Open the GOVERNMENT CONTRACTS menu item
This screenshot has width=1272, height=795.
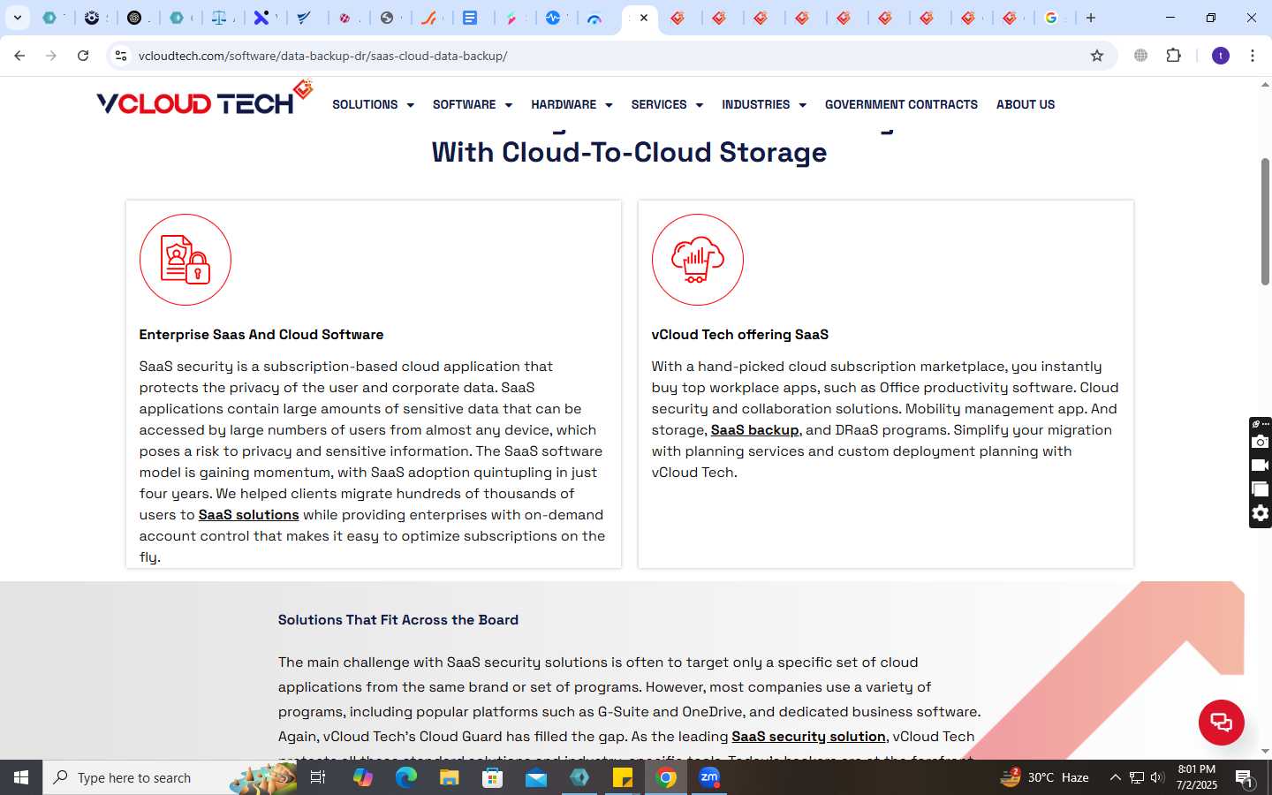901,104
